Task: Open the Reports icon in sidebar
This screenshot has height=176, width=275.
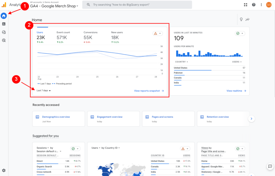Action: click(x=4, y=24)
